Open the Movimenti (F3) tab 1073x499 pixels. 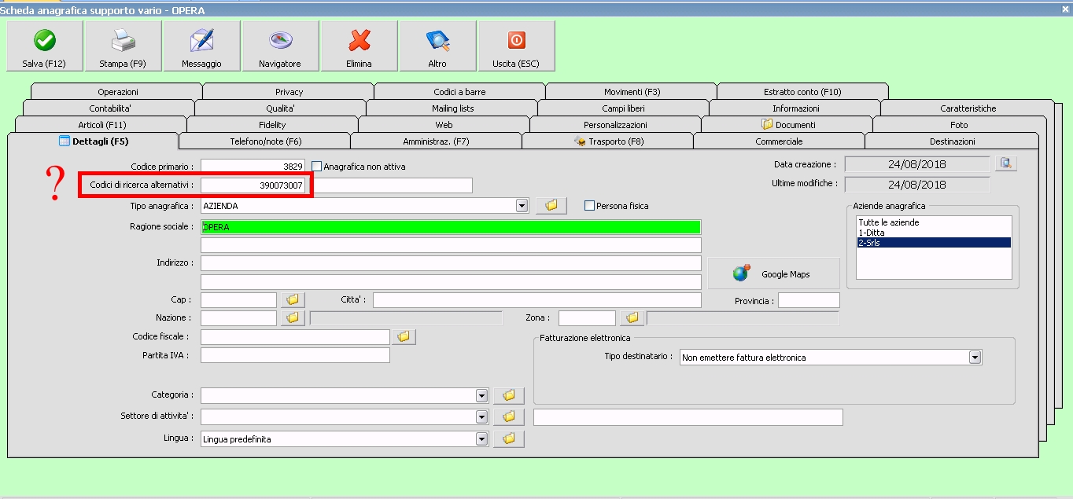coord(632,92)
